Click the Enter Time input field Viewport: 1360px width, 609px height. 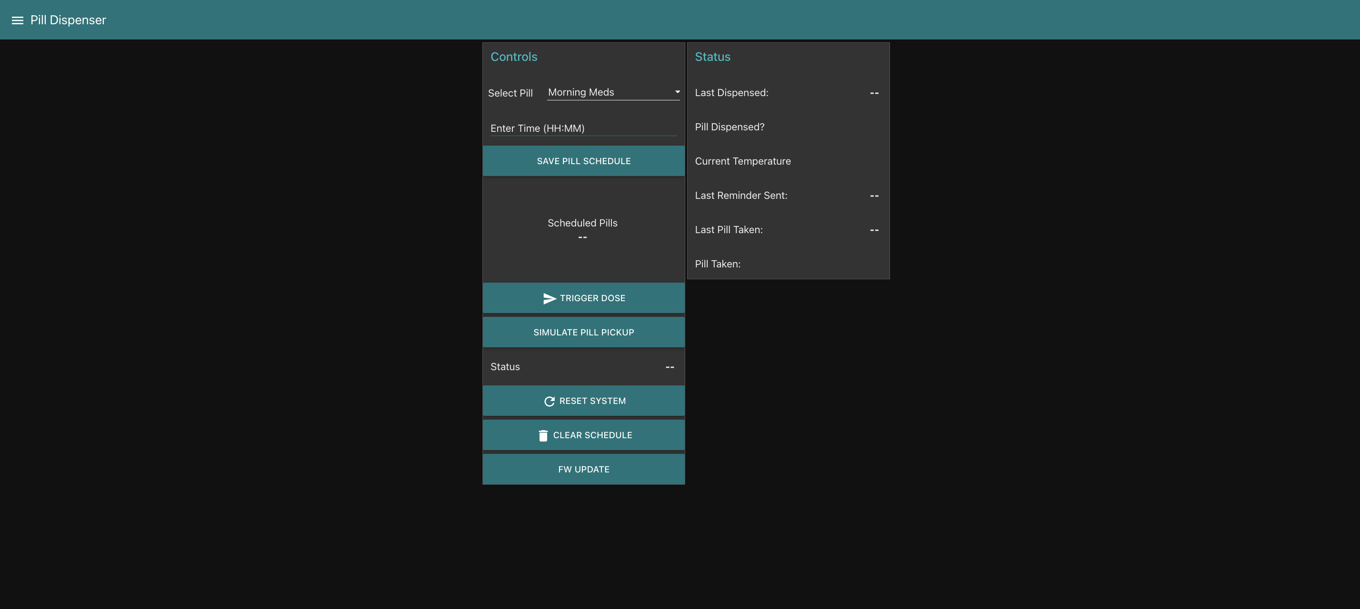point(583,128)
